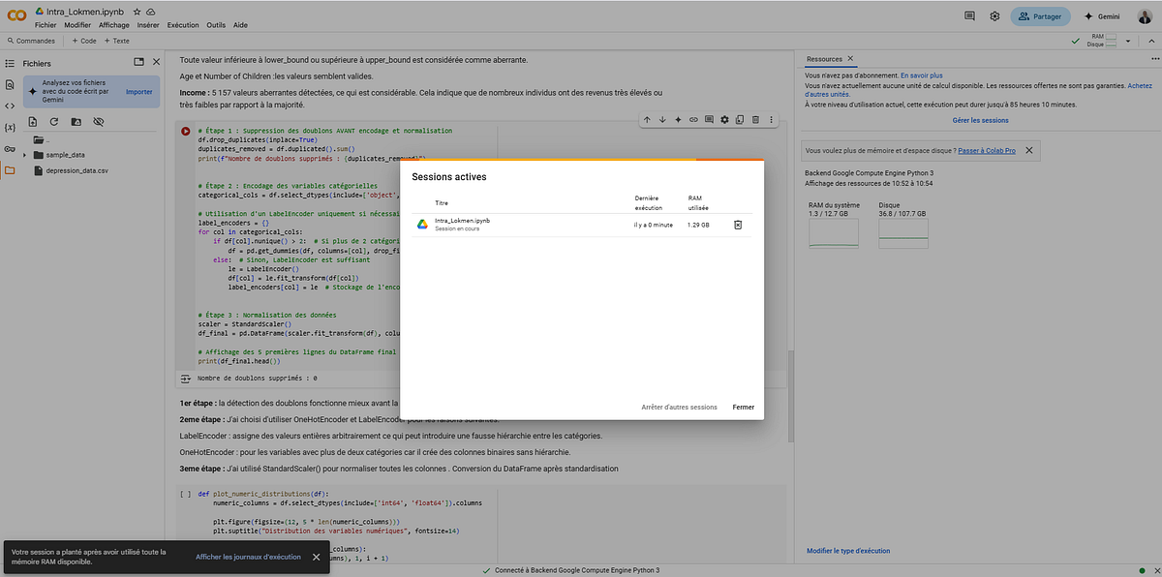
Task: Open Gérer les sessions link
Action: click(x=980, y=121)
